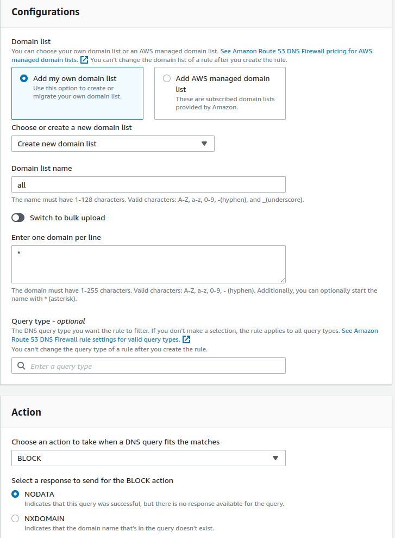Open the DNS Firewall pricing link

(x=296, y=51)
